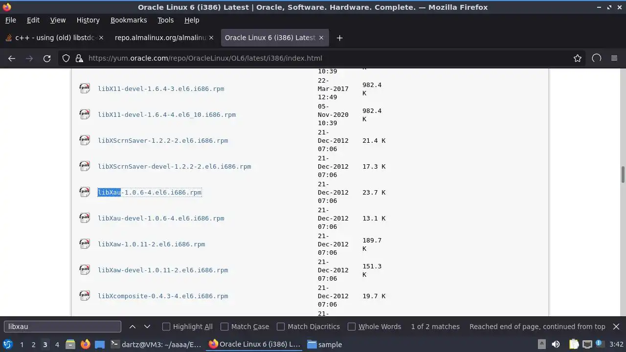Open the volume control tray icon
626x352 pixels.
(x=556, y=344)
